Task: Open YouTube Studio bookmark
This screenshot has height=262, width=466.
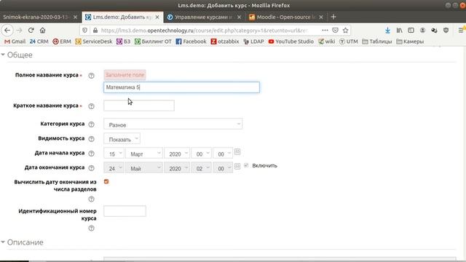Action: (291, 41)
